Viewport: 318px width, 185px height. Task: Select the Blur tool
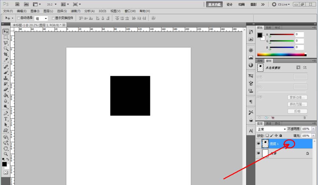(x=6, y=101)
